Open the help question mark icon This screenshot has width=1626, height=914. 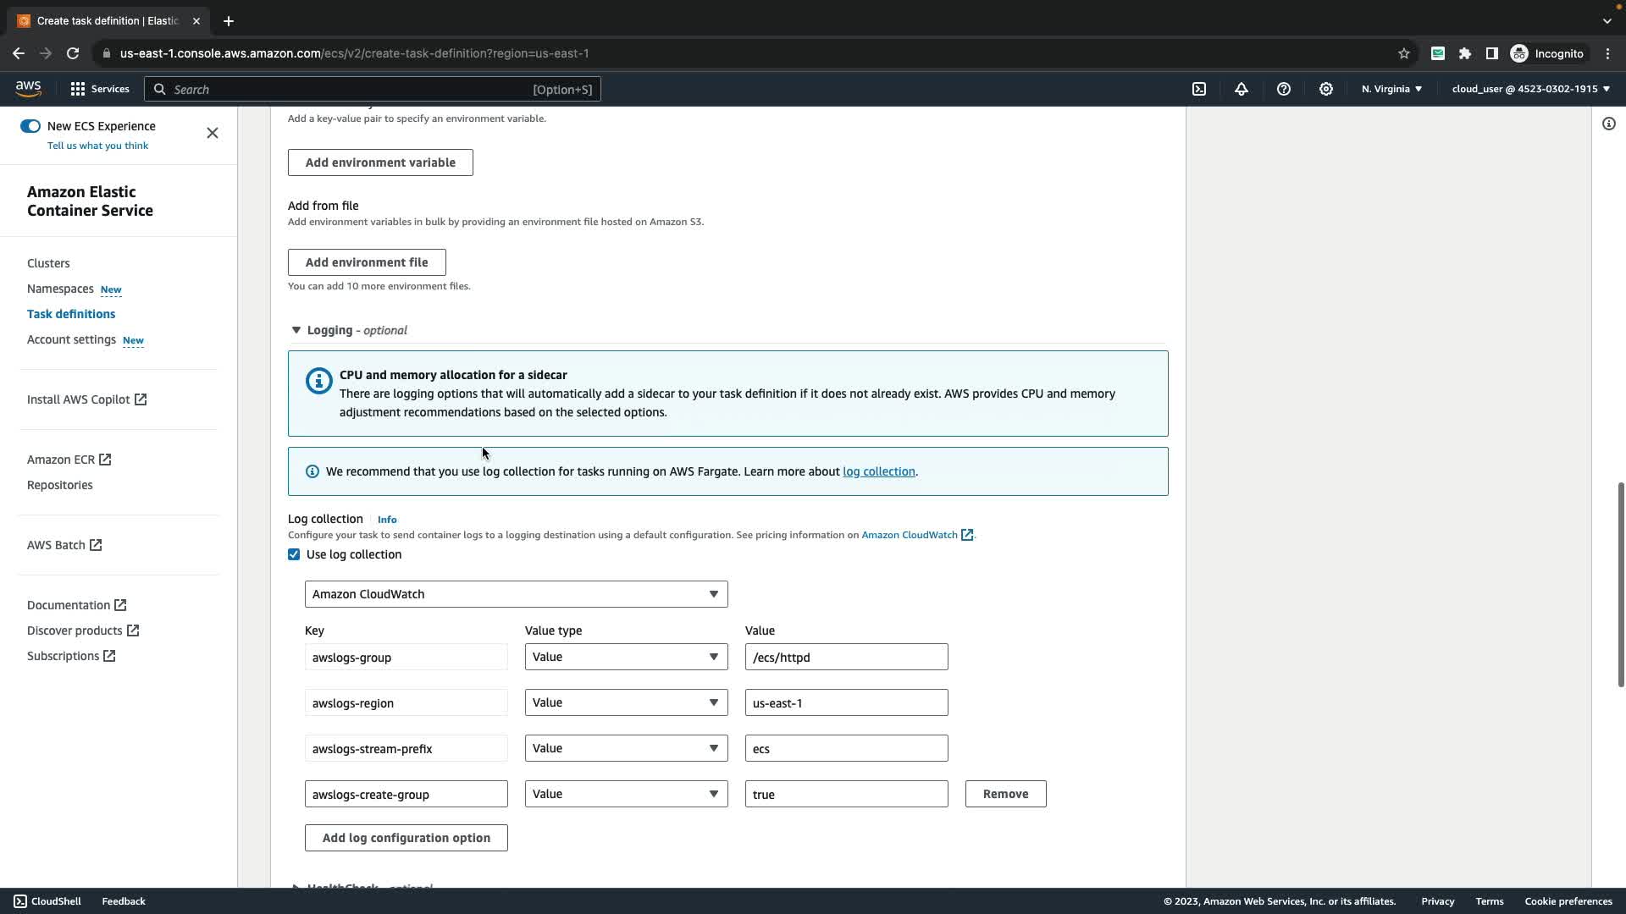(1284, 89)
